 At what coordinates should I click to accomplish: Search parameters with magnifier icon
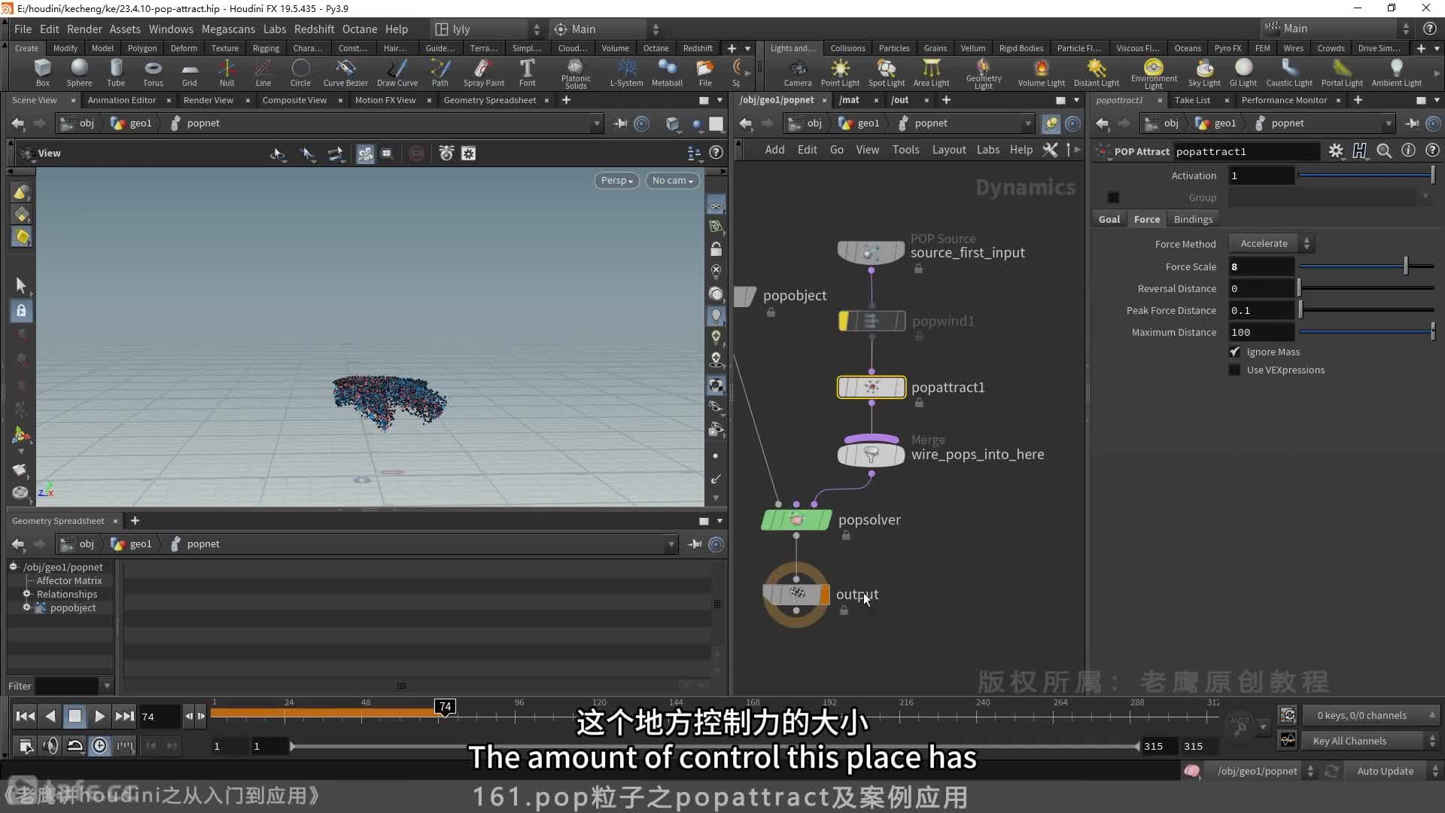(1384, 151)
